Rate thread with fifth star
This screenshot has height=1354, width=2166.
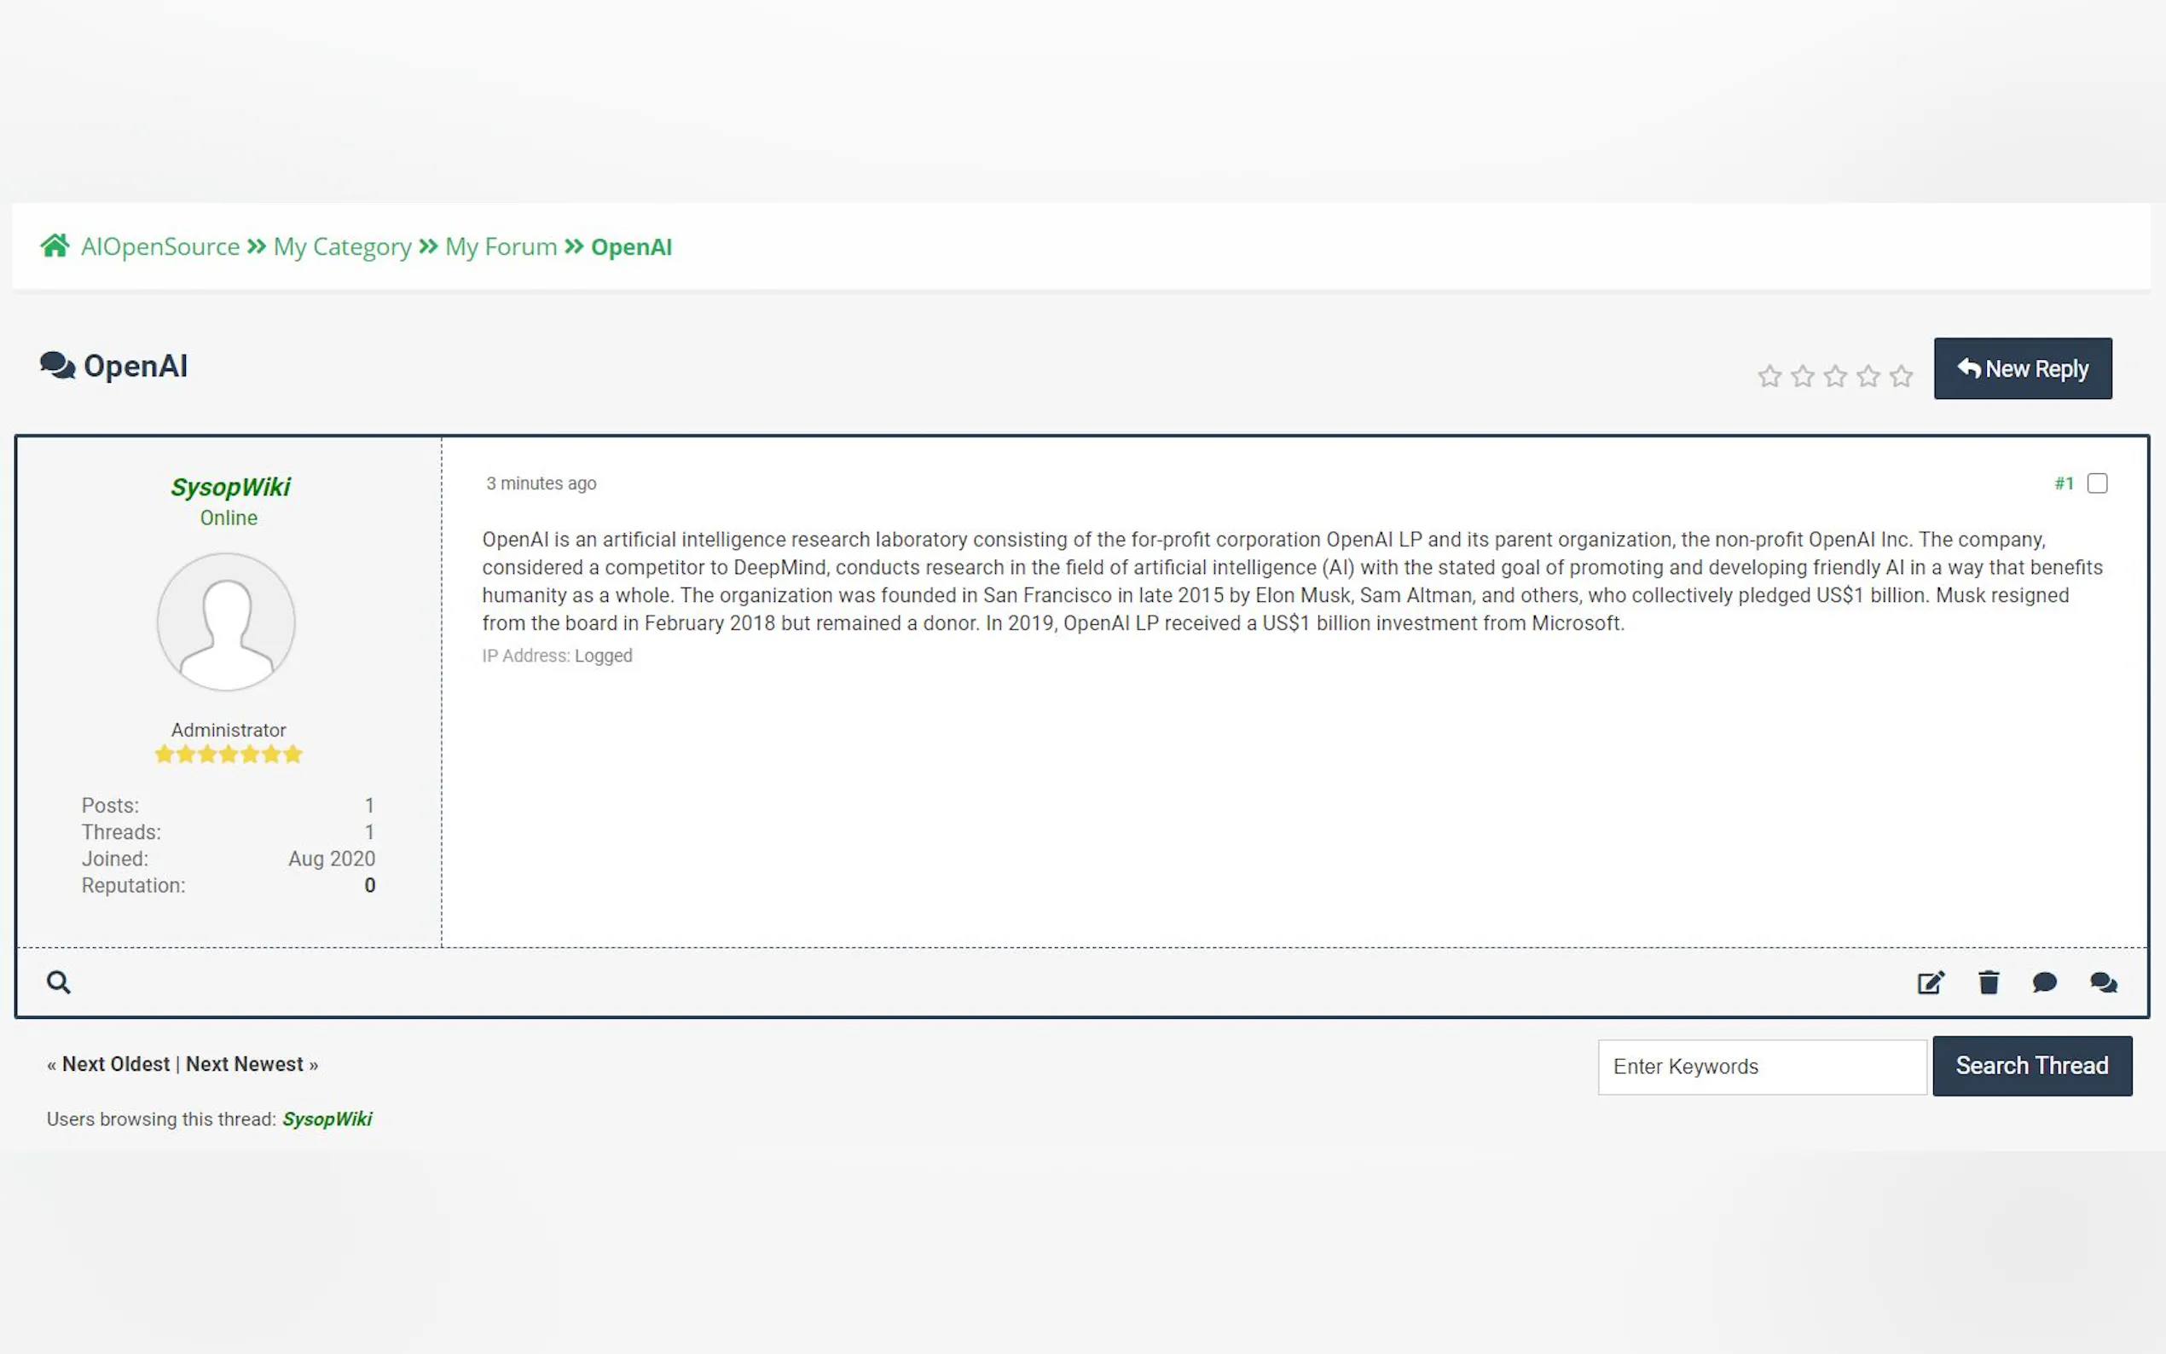[1901, 376]
